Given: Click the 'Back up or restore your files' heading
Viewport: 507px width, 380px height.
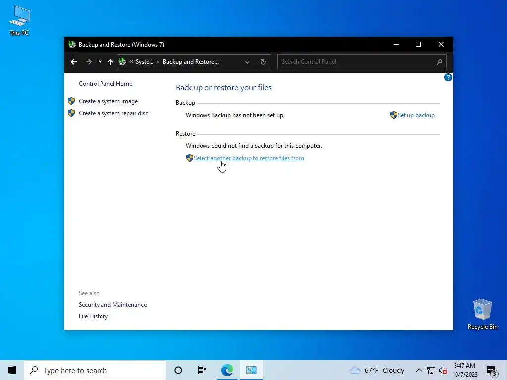Looking at the screenshot, I should (224, 88).
